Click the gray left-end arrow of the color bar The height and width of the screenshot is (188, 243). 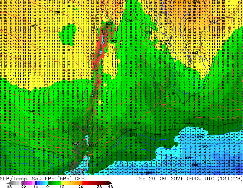click(x=9, y=183)
